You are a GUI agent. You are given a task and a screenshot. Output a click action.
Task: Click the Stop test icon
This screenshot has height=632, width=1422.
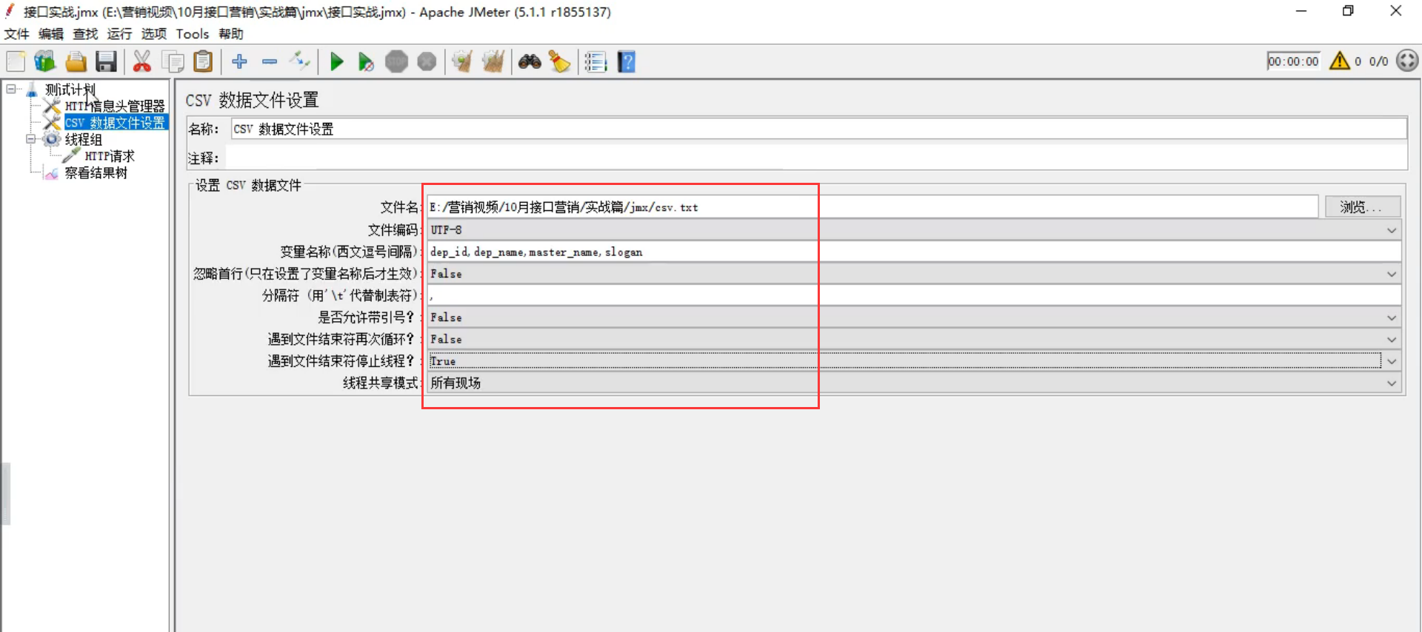pyautogui.click(x=396, y=61)
